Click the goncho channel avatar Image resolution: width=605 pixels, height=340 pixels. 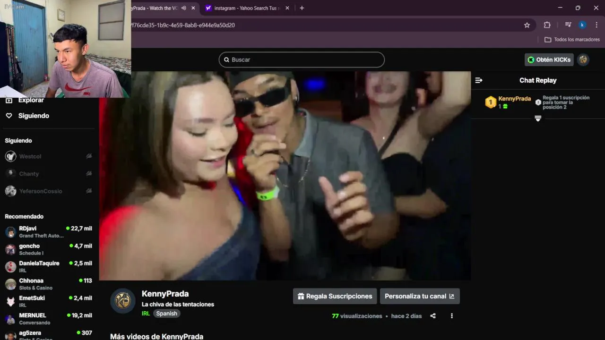click(10, 249)
